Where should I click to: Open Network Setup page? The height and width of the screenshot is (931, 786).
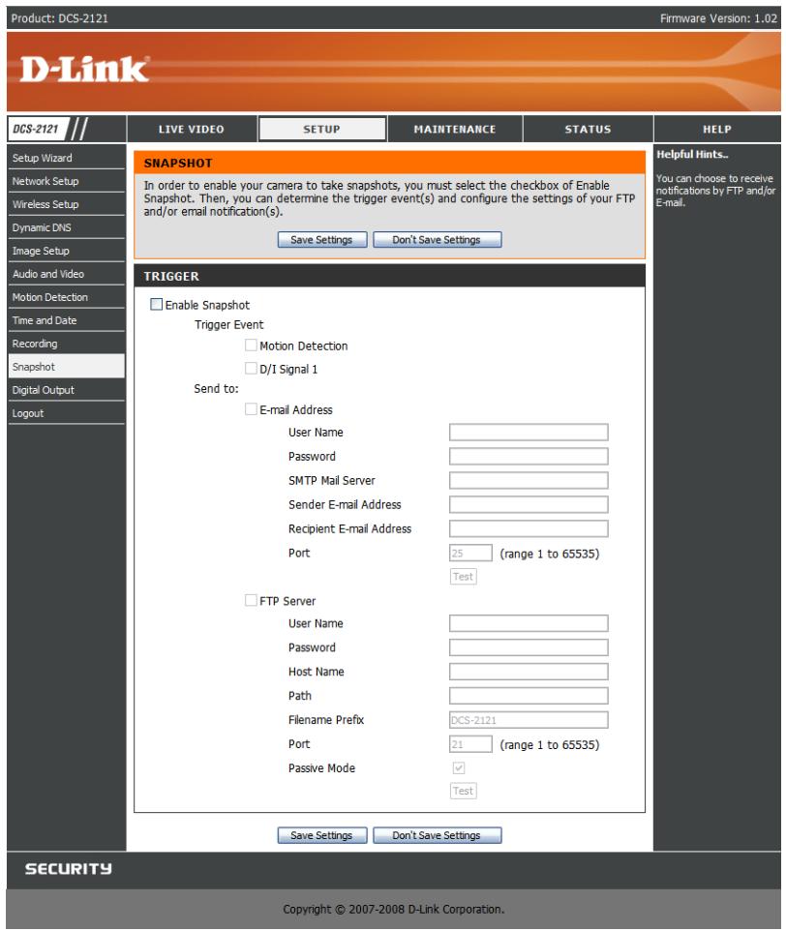(x=67, y=181)
